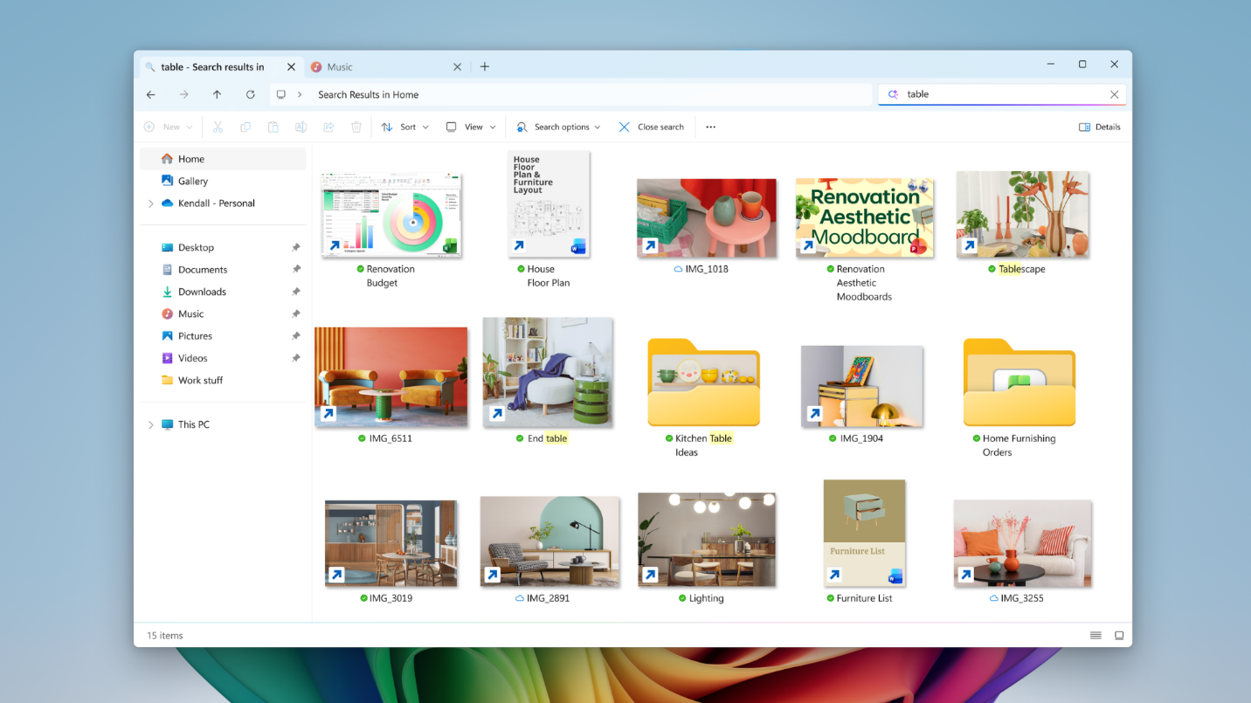Select IMG_1904 thumbnail
The image size is (1251, 703).
point(862,386)
